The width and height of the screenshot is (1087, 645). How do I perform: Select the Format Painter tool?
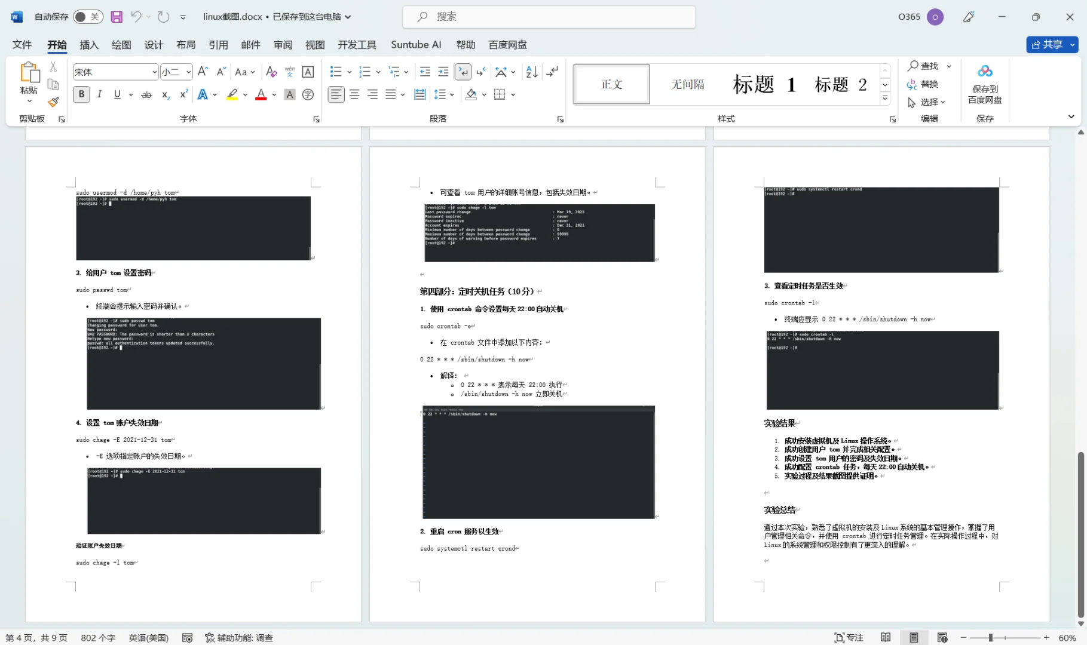click(x=53, y=102)
